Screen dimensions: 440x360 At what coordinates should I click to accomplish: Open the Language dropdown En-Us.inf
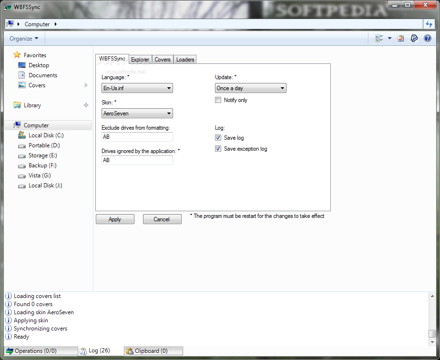click(137, 88)
